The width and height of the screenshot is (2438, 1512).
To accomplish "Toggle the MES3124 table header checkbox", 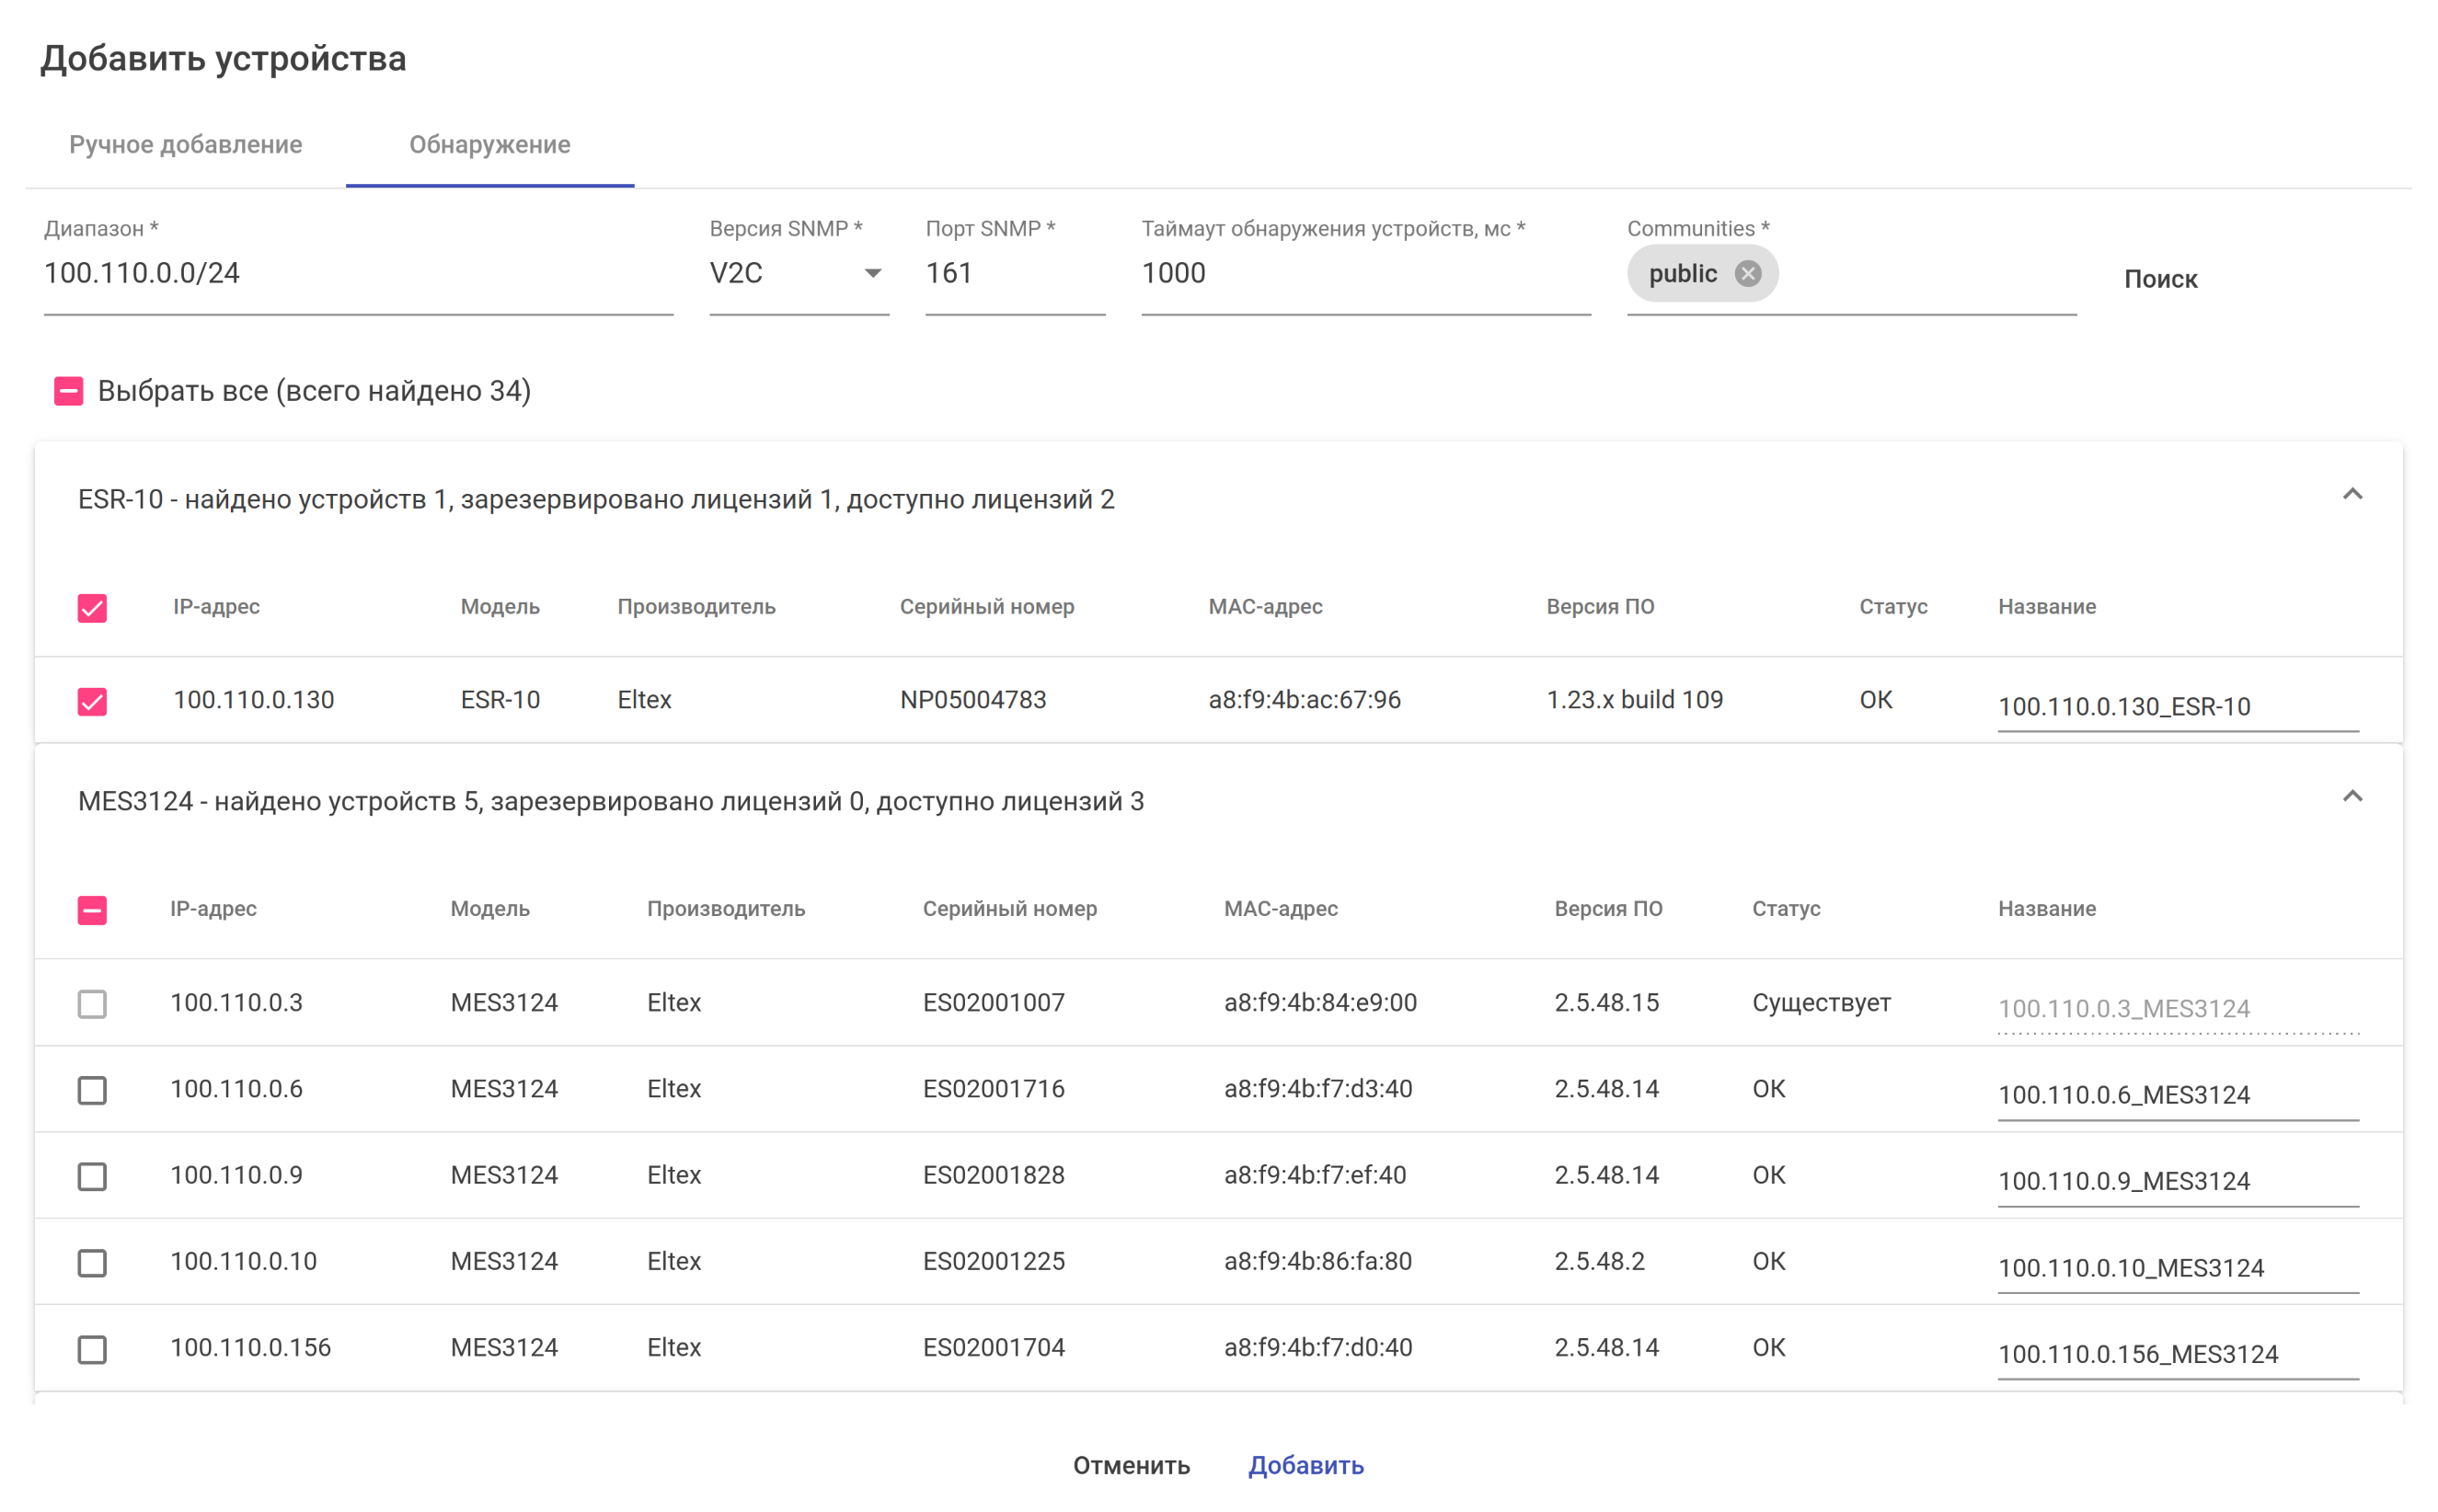I will 92,910.
